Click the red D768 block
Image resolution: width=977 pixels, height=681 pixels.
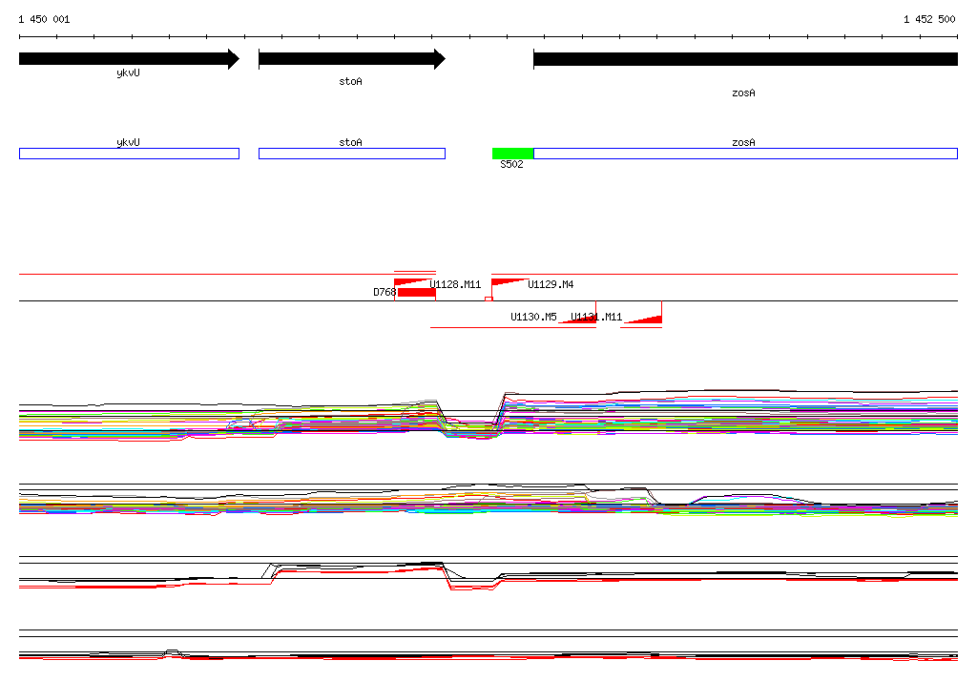416,293
